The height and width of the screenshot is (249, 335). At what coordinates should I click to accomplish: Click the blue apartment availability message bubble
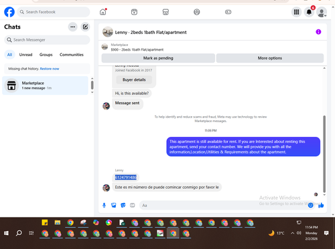tap(243, 147)
